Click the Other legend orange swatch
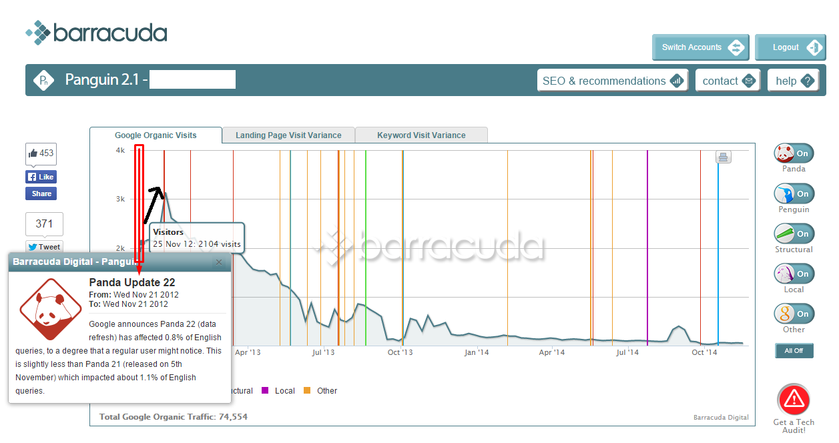This screenshot has width=839, height=443. pos(307,390)
